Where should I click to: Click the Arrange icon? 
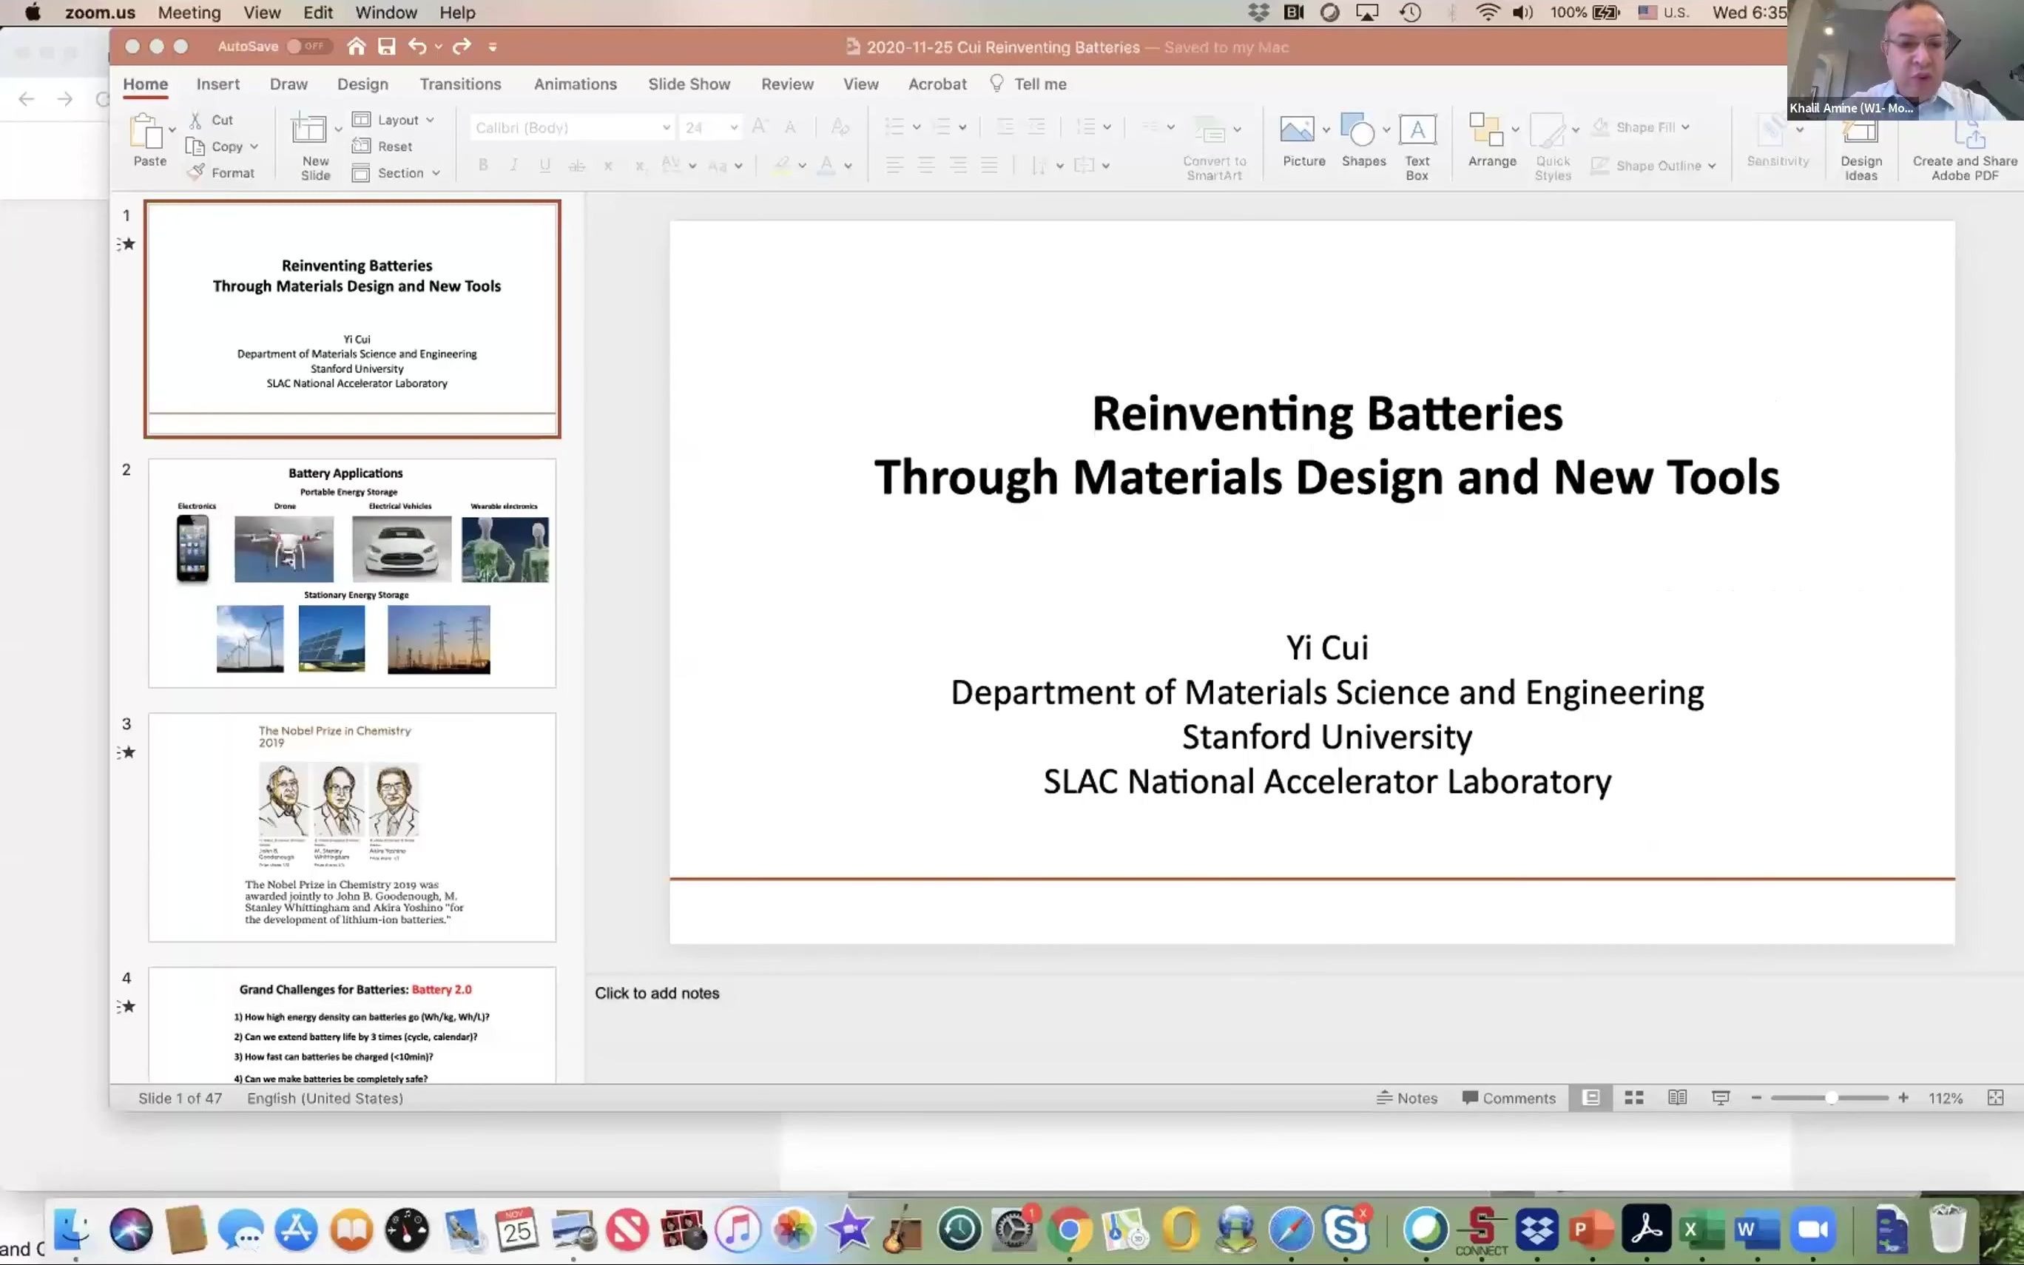point(1486,129)
